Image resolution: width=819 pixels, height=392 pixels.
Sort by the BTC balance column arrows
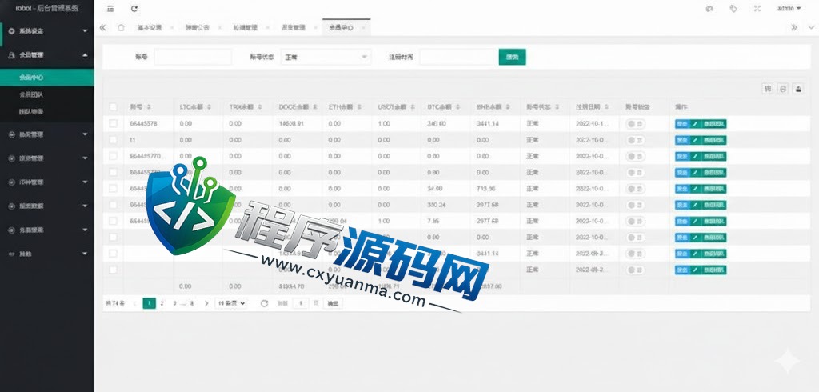point(457,106)
